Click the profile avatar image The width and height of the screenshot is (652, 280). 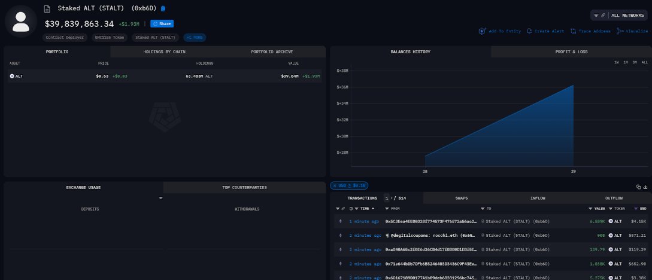21,22
